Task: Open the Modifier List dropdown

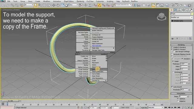Action: point(182,18)
